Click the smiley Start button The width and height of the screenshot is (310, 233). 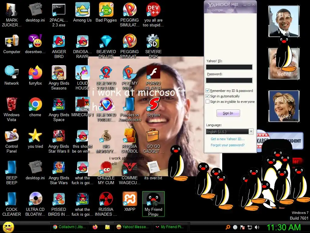[x=8, y=227]
